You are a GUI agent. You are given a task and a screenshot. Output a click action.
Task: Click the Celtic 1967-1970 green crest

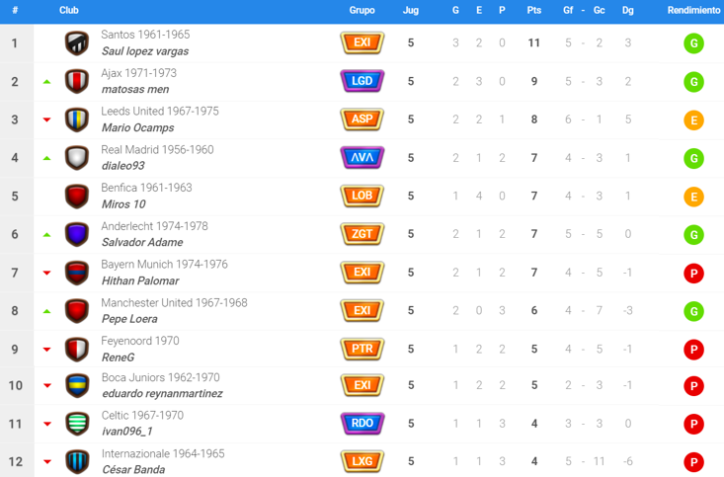coord(77,424)
